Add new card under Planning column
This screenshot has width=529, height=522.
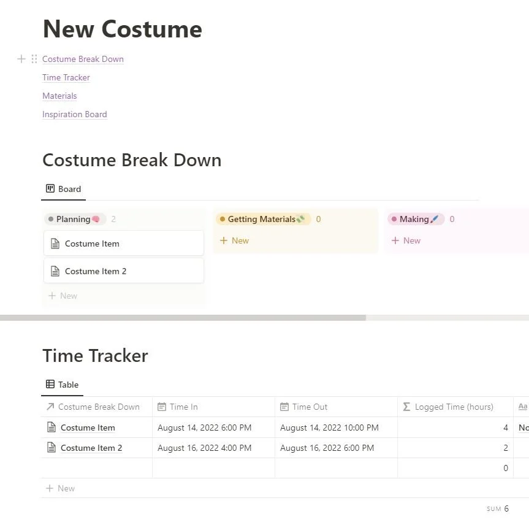(63, 296)
